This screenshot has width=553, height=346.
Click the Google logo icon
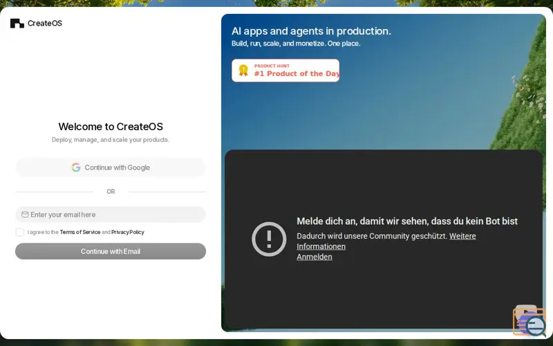tap(76, 167)
